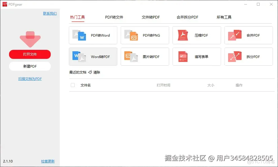The height and width of the screenshot is (167, 278).
Task: Switch to the 合并拆分PDF tab
Action: point(187,17)
